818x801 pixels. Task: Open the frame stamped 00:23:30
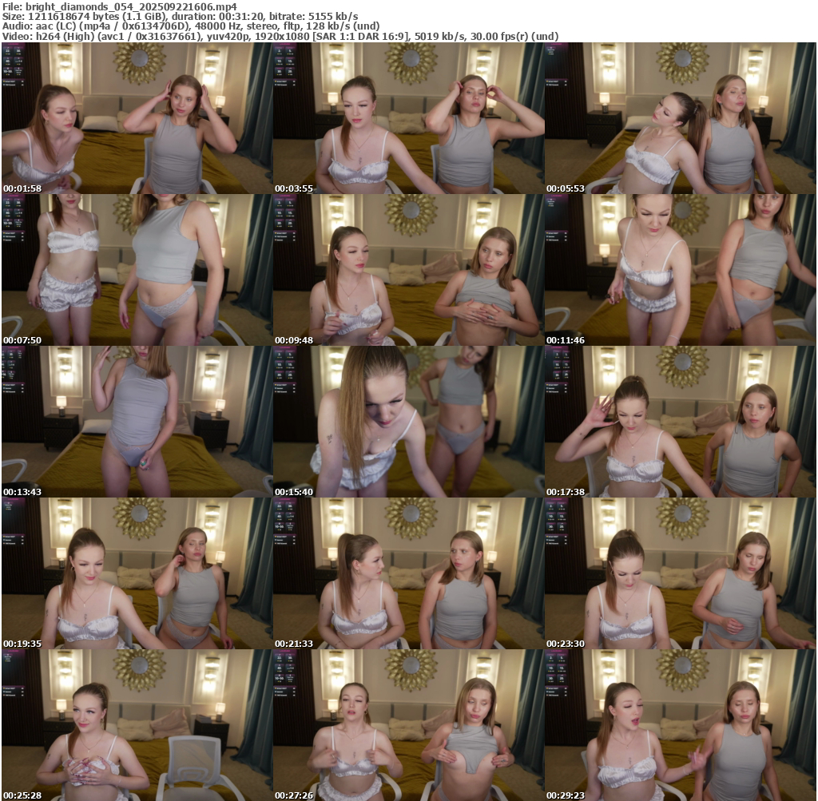click(680, 573)
